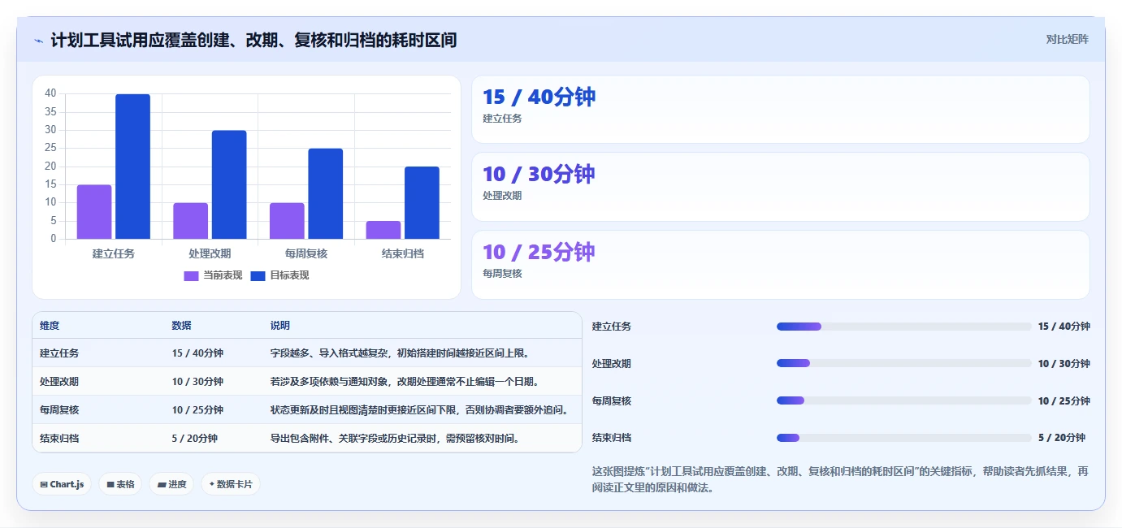1122x528 pixels.
Task: Click the 处理改期 progress bar
Action: 904,363
